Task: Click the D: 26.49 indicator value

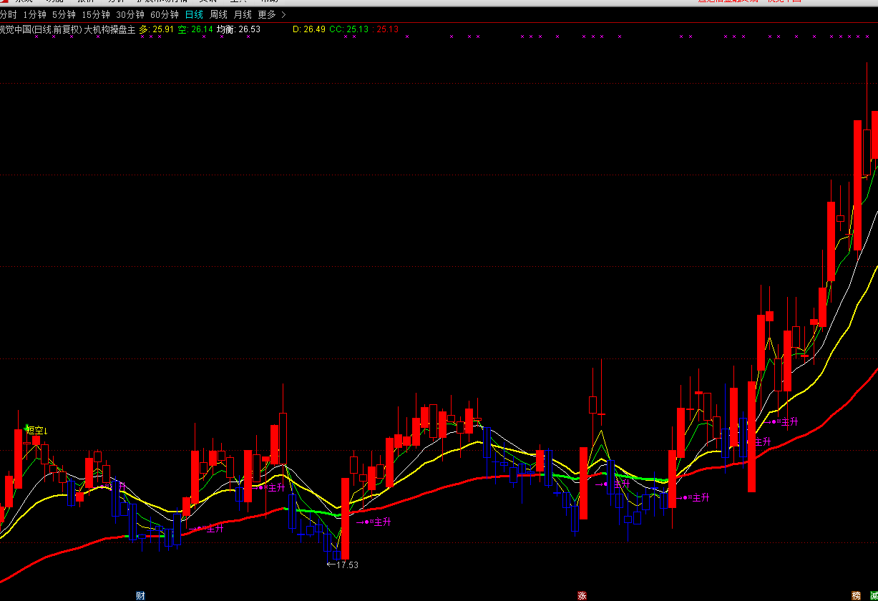Action: point(309,29)
